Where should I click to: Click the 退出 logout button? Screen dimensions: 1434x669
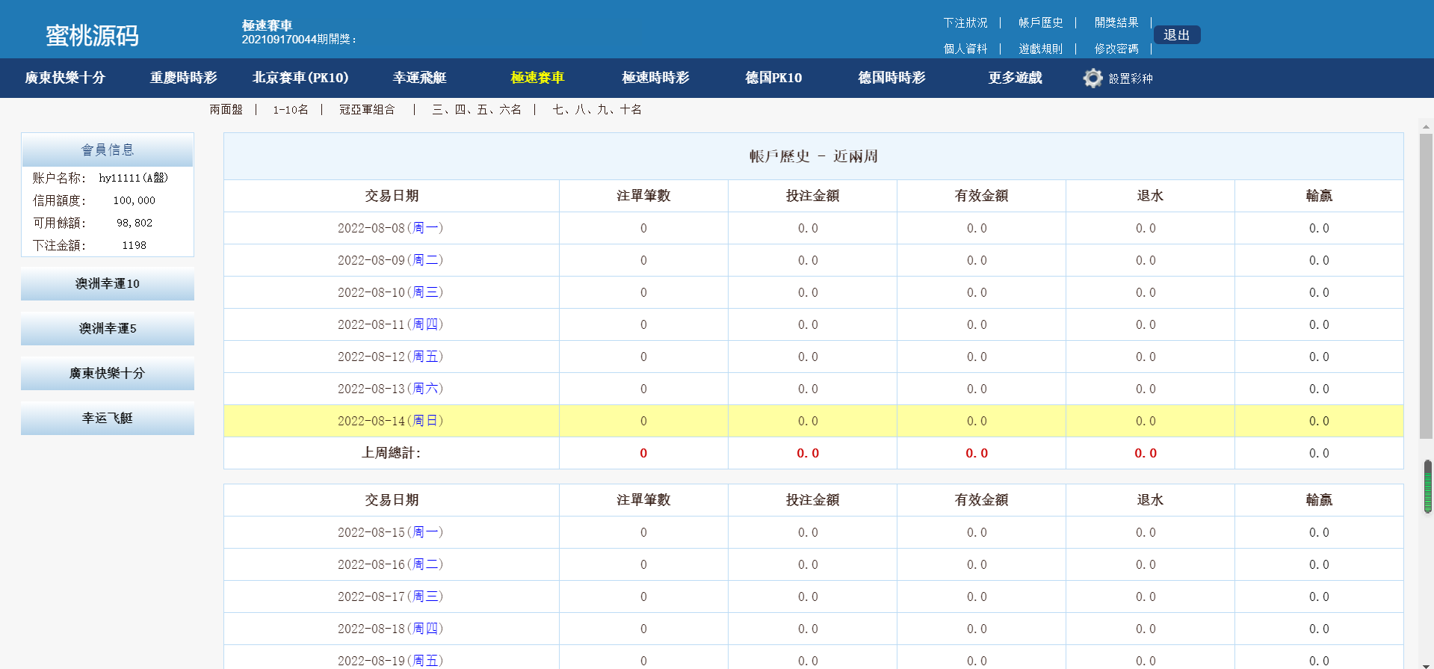coord(1176,35)
